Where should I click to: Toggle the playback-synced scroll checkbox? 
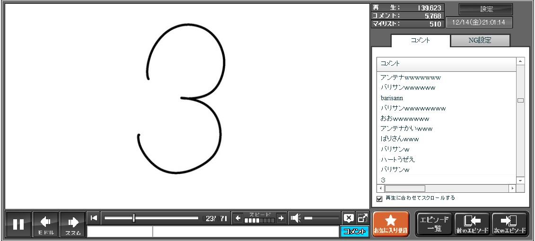pyautogui.click(x=379, y=198)
